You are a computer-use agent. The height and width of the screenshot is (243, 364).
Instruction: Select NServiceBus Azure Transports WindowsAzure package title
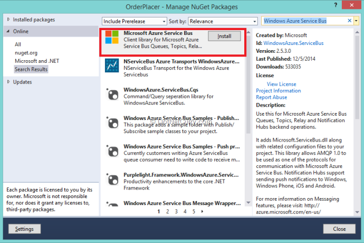[x=181, y=61]
